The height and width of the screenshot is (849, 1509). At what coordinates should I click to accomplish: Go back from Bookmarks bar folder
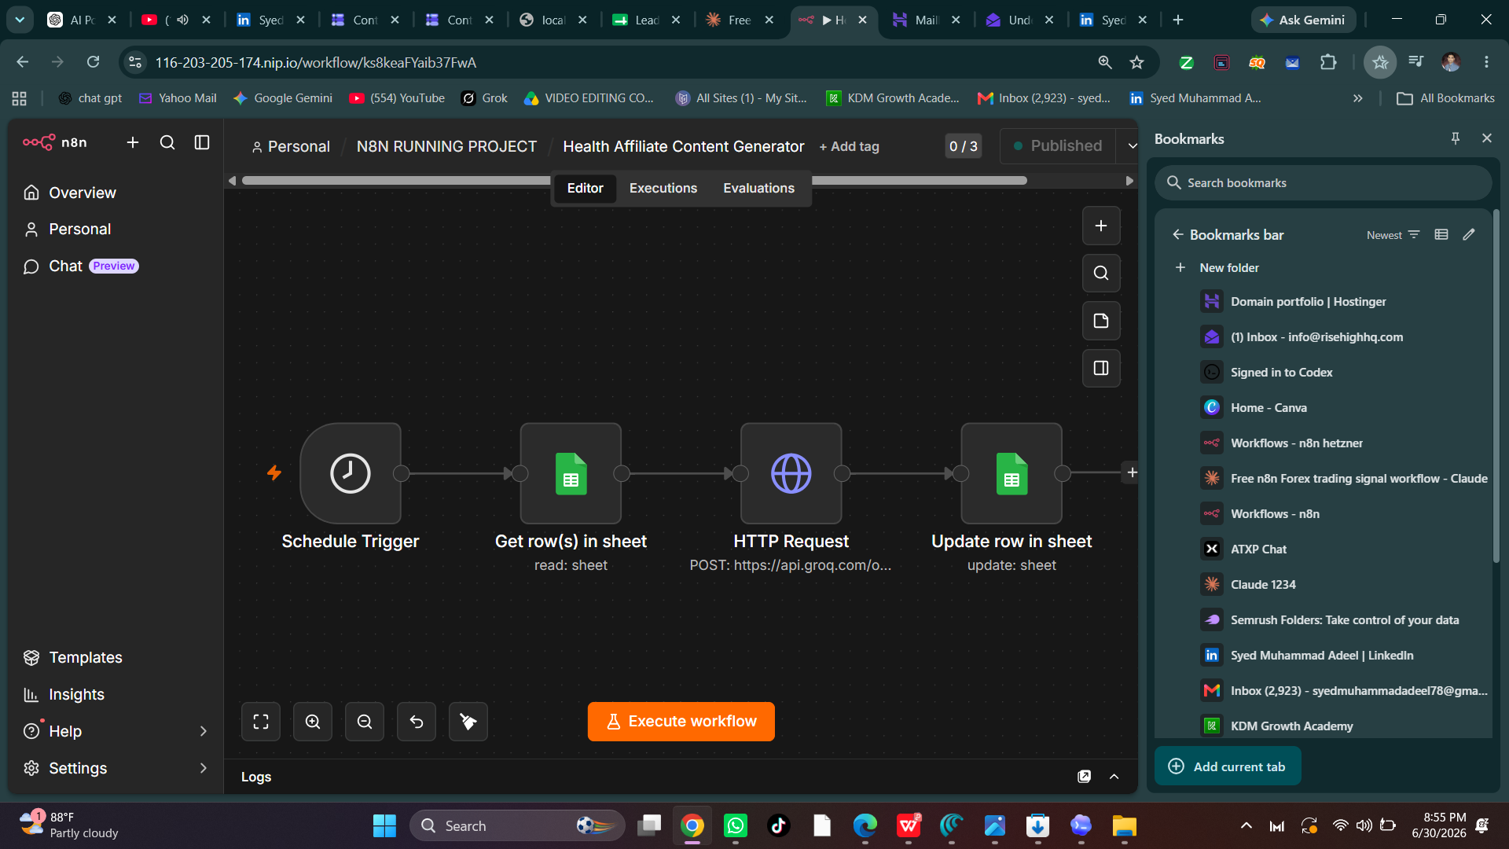pyautogui.click(x=1177, y=235)
